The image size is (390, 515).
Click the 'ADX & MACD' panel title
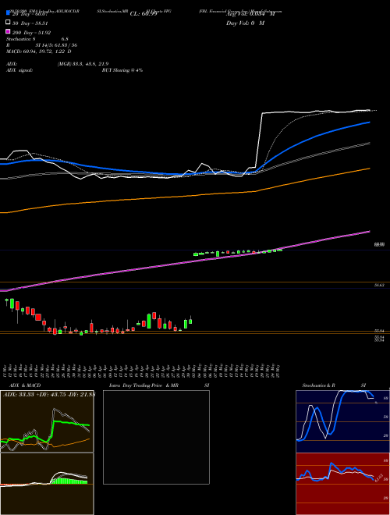[25, 385]
